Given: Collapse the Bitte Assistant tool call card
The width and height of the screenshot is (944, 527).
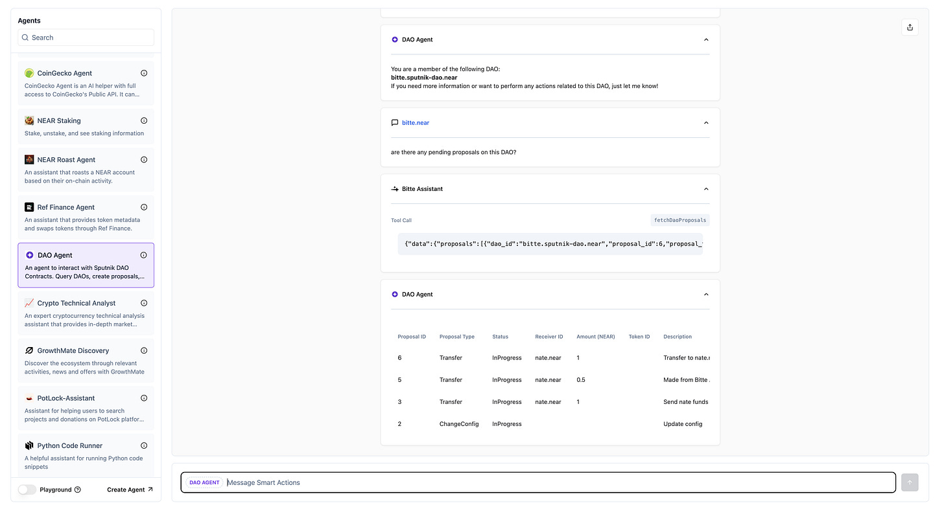Looking at the screenshot, I should [x=706, y=189].
